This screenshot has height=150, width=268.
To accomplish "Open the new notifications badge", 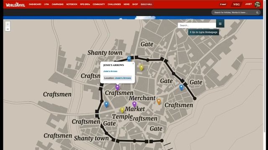I will click(x=223, y=4).
